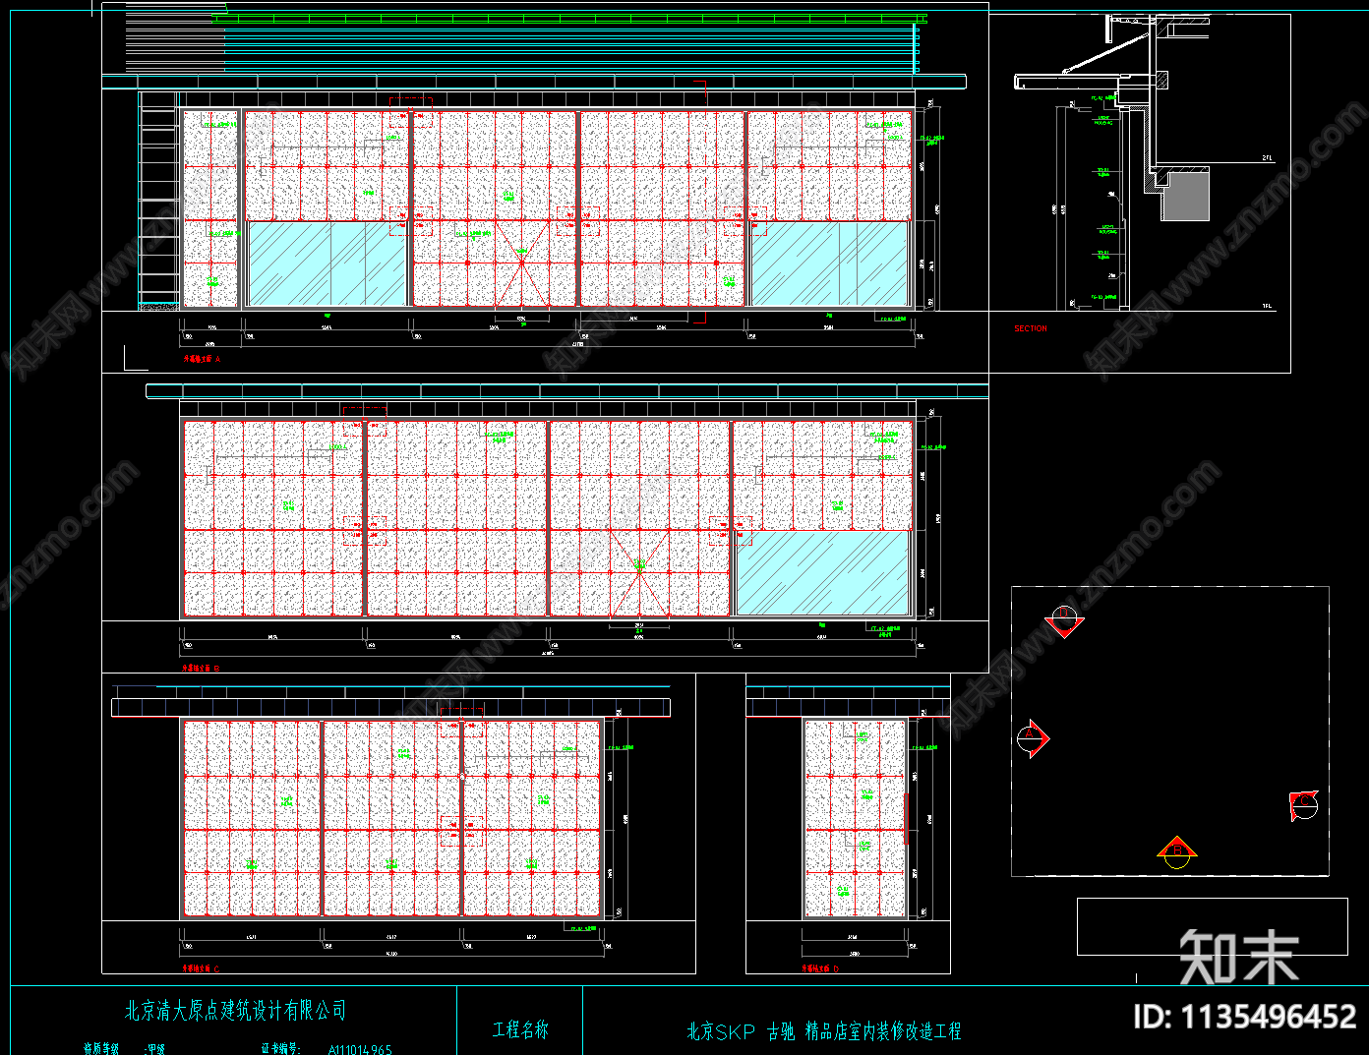1369x1055 pixels.
Task: Click elevation marker C in the key plan
Action: [1303, 804]
